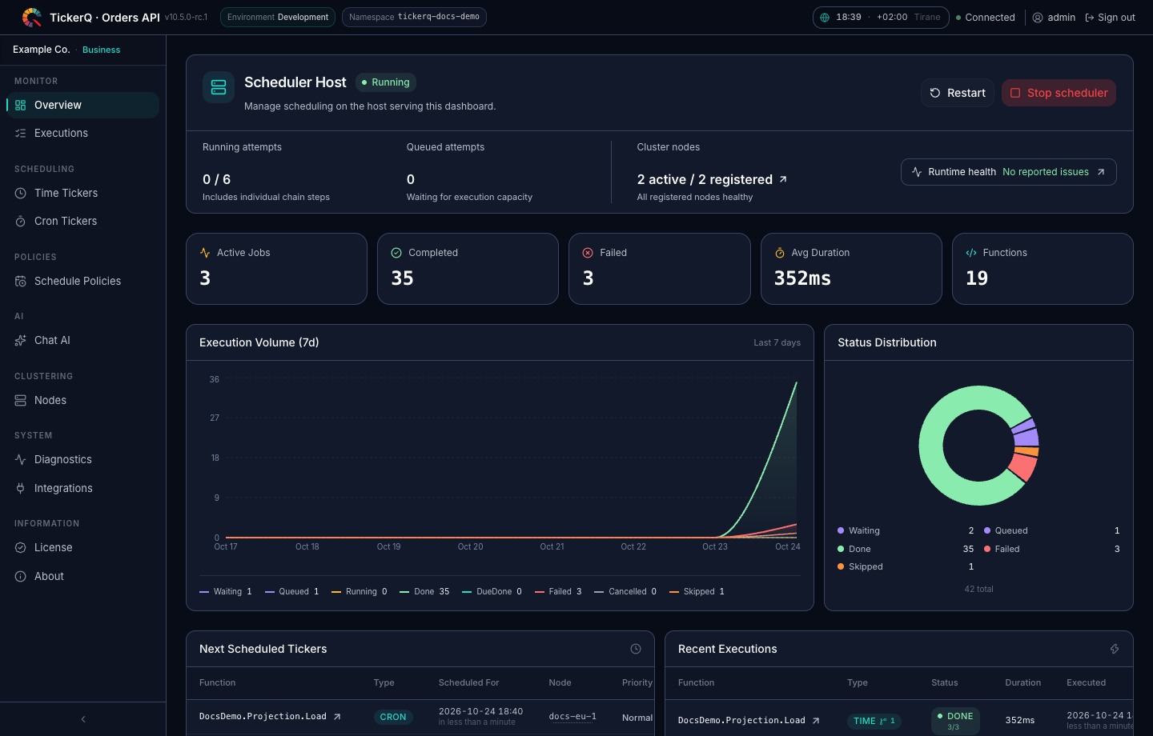The width and height of the screenshot is (1153, 736).
Task: Open cluster nodes via arrow icon
Action: pos(783,179)
